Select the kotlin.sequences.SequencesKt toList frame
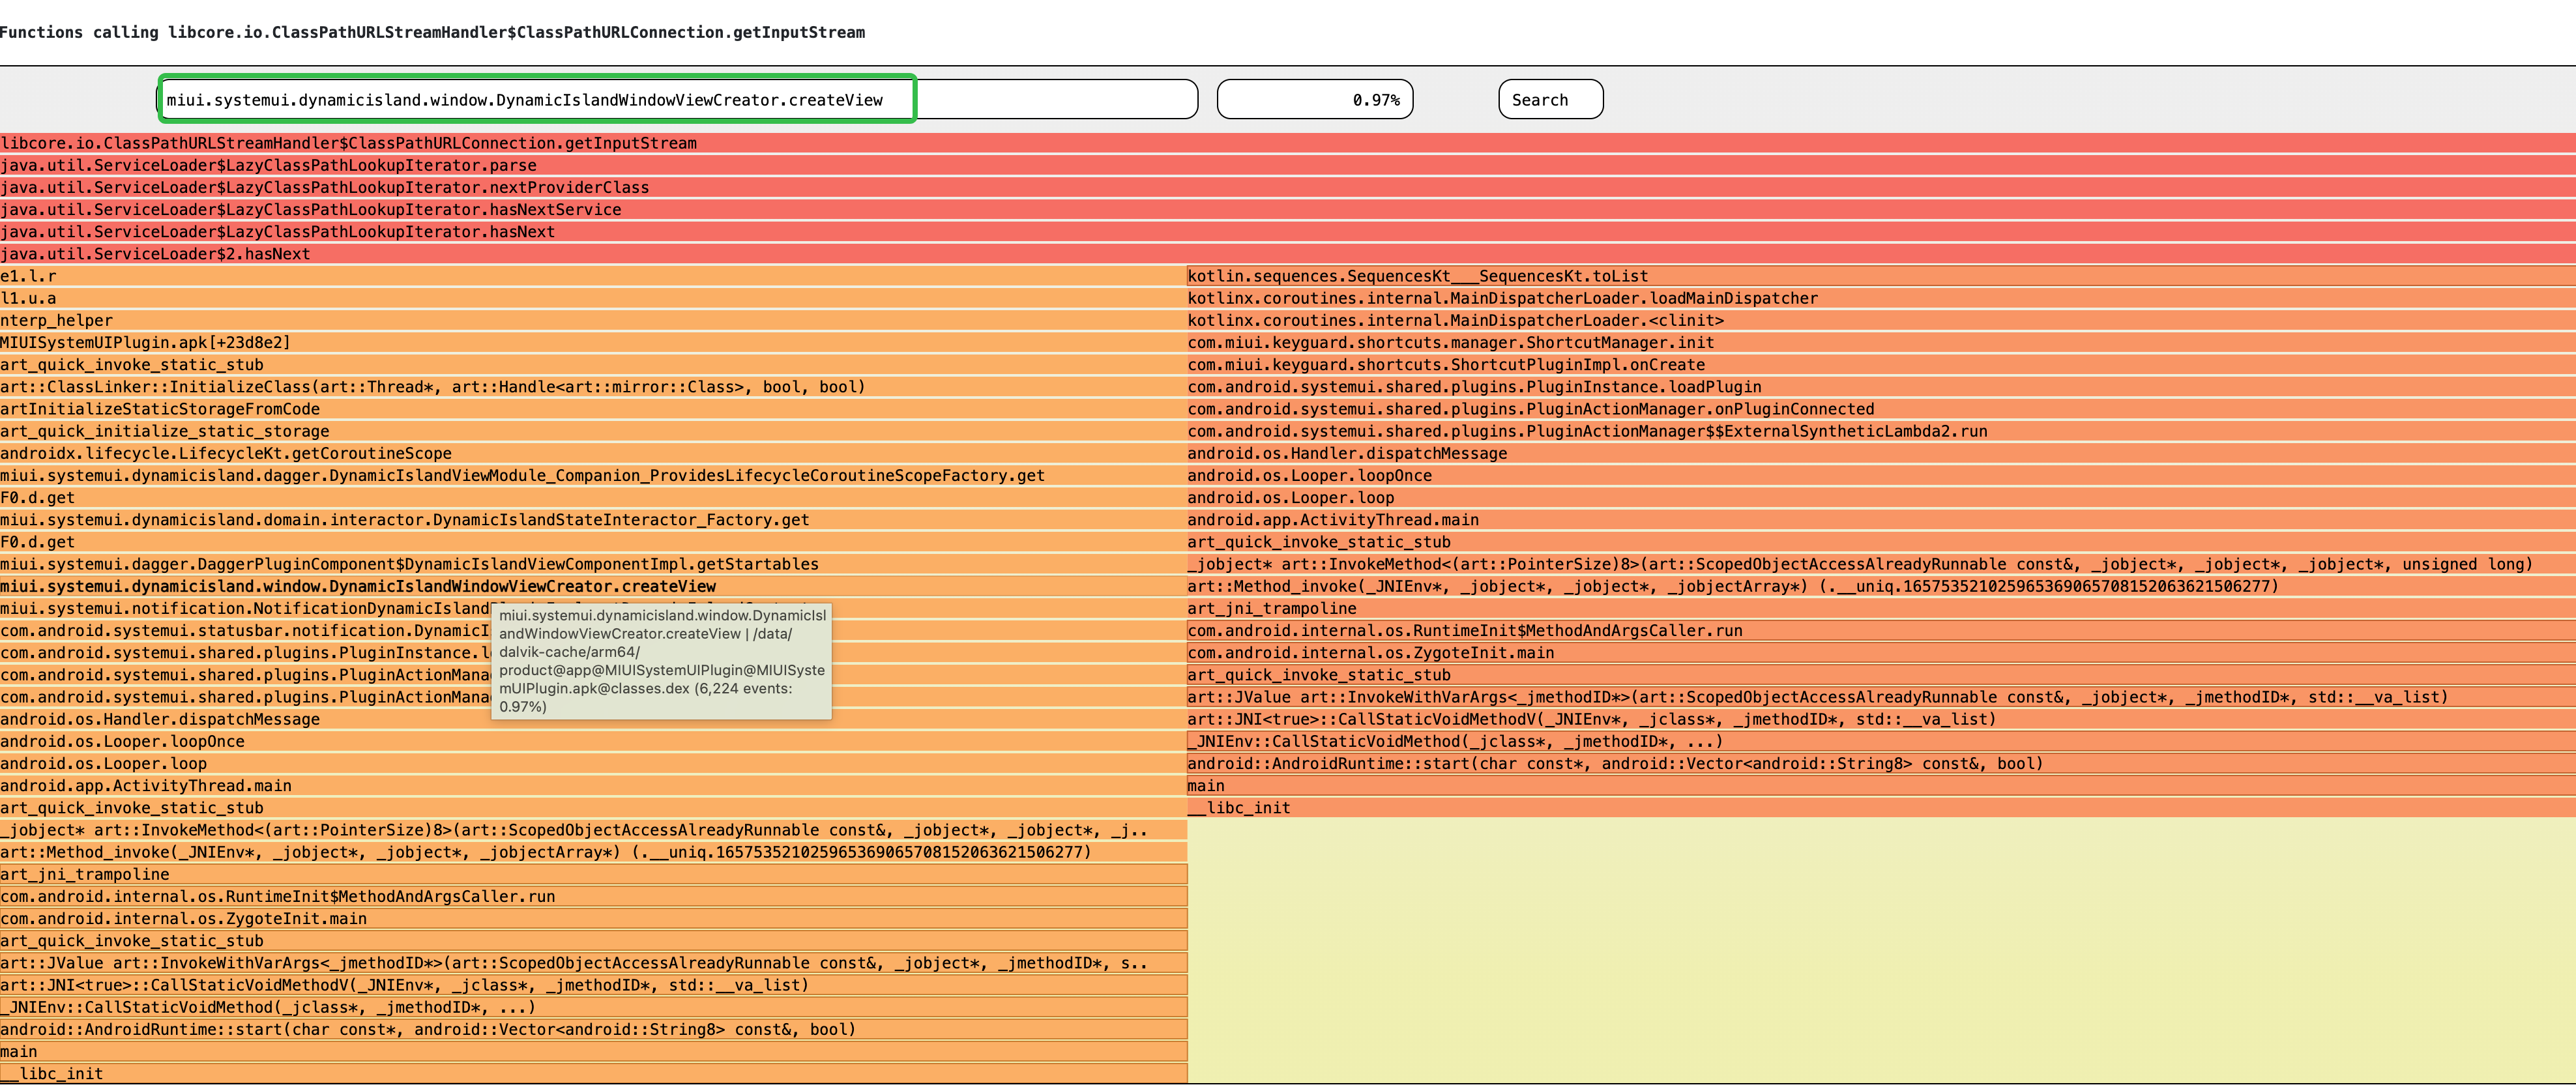This screenshot has height=1087, width=2576. point(1881,276)
